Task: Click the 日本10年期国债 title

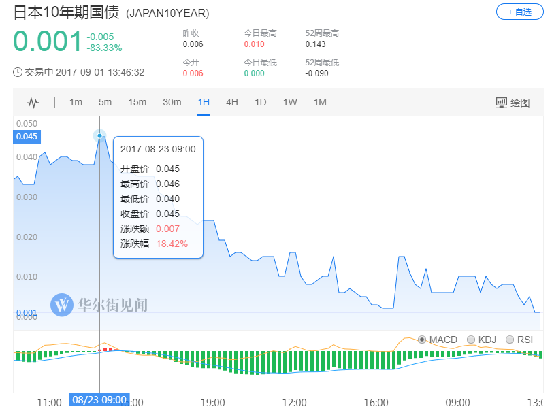Action: click(66, 13)
